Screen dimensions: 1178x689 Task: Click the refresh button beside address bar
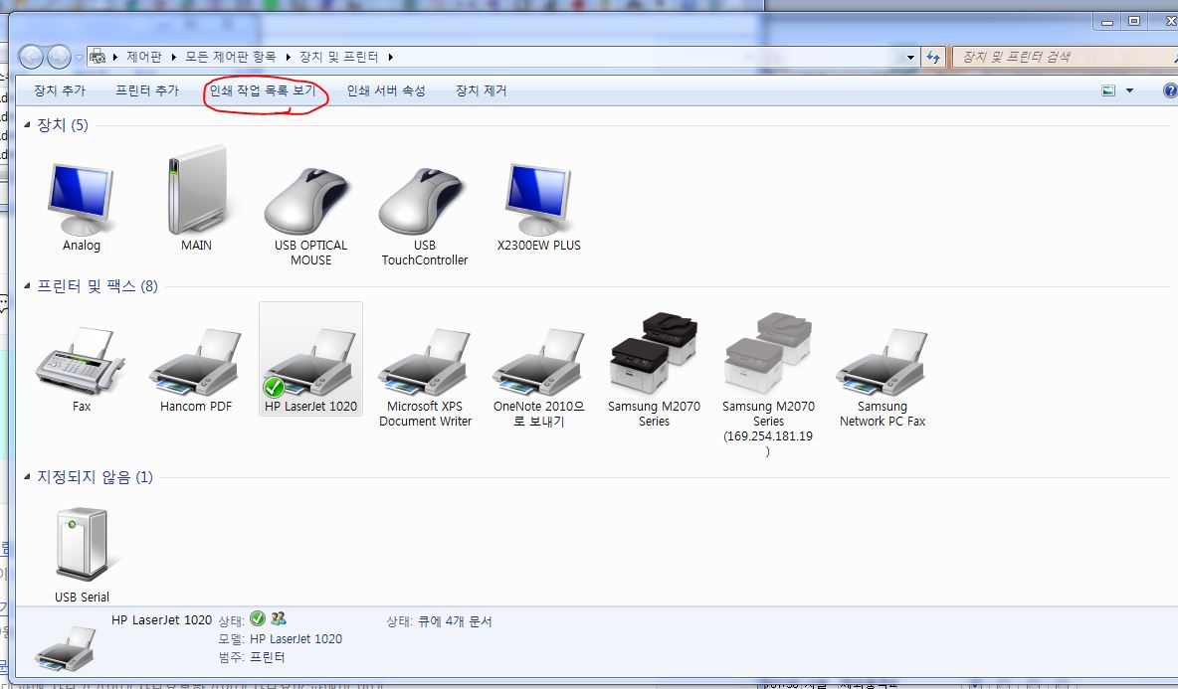933,57
